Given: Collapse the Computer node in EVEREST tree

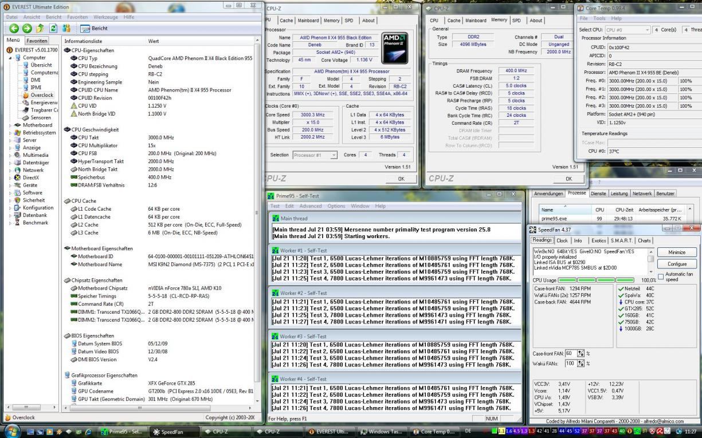Looking at the screenshot, I should tap(11, 58).
